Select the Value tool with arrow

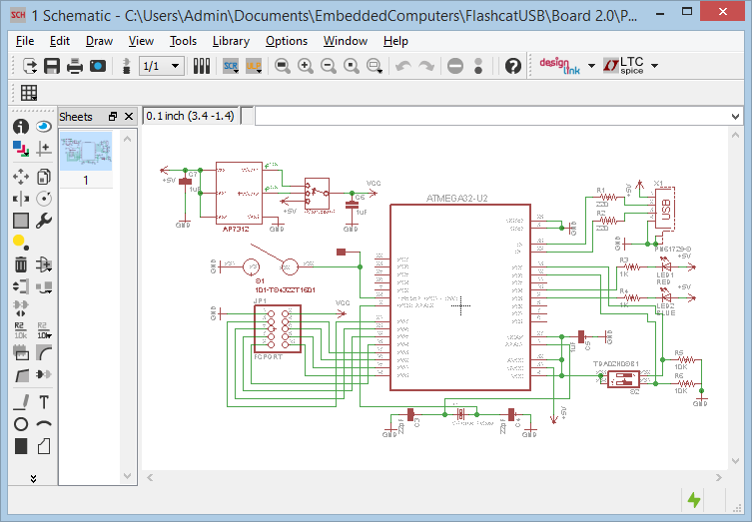click(44, 330)
